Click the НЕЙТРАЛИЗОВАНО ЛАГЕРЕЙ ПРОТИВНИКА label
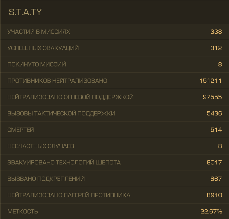 (69, 195)
